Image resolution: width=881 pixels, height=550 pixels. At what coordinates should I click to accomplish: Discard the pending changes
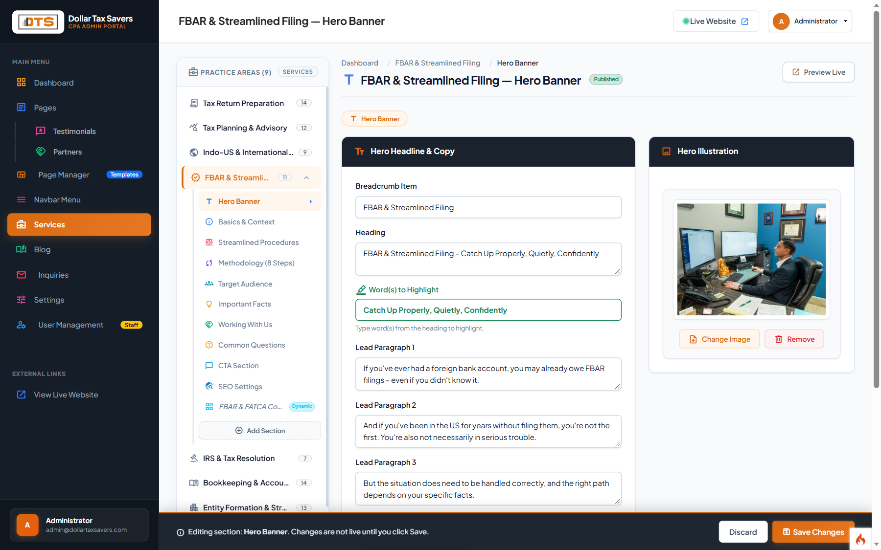point(743,532)
